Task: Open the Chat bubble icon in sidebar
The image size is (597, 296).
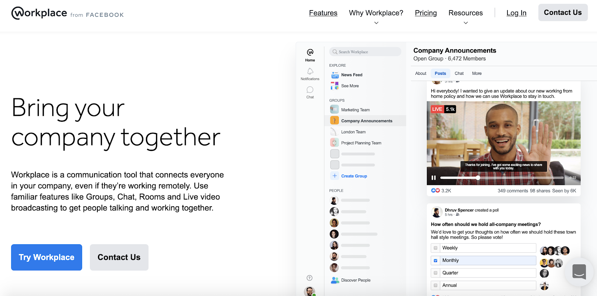Action: pos(310,90)
